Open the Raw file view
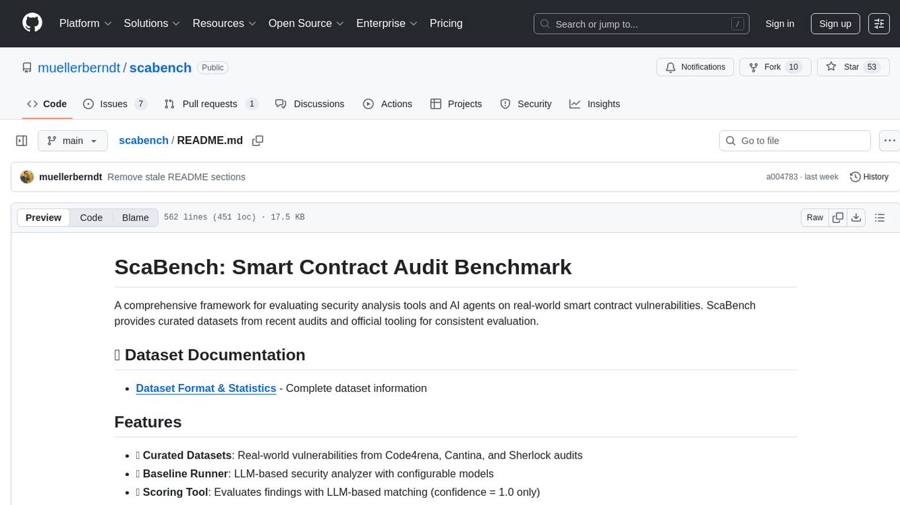This screenshot has height=505, width=900. click(815, 217)
